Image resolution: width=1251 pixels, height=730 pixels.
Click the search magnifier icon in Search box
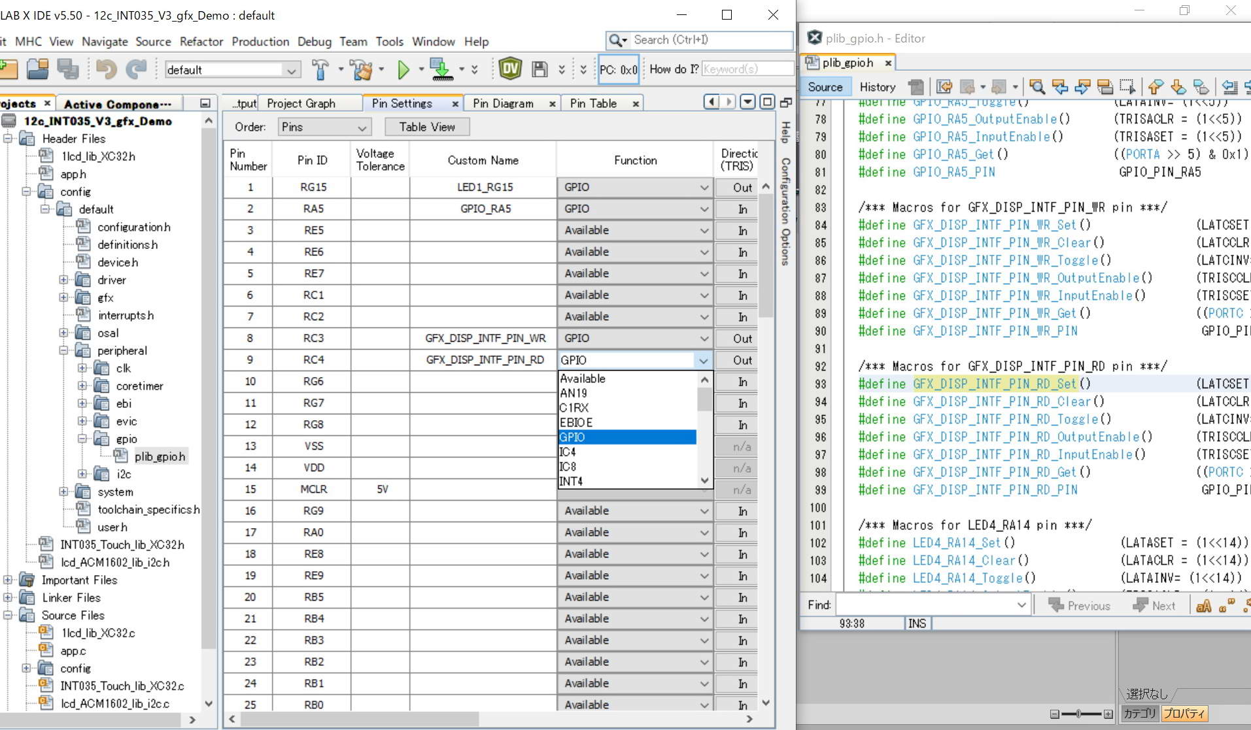coord(615,40)
